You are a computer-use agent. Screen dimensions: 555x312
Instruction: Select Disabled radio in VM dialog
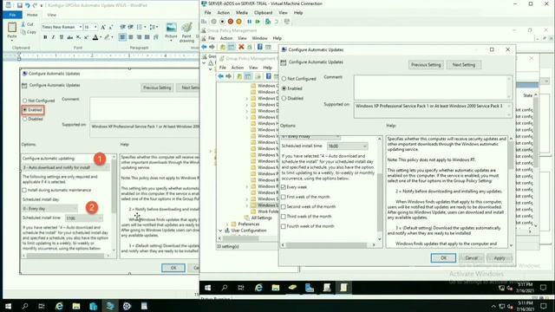pyautogui.click(x=284, y=98)
